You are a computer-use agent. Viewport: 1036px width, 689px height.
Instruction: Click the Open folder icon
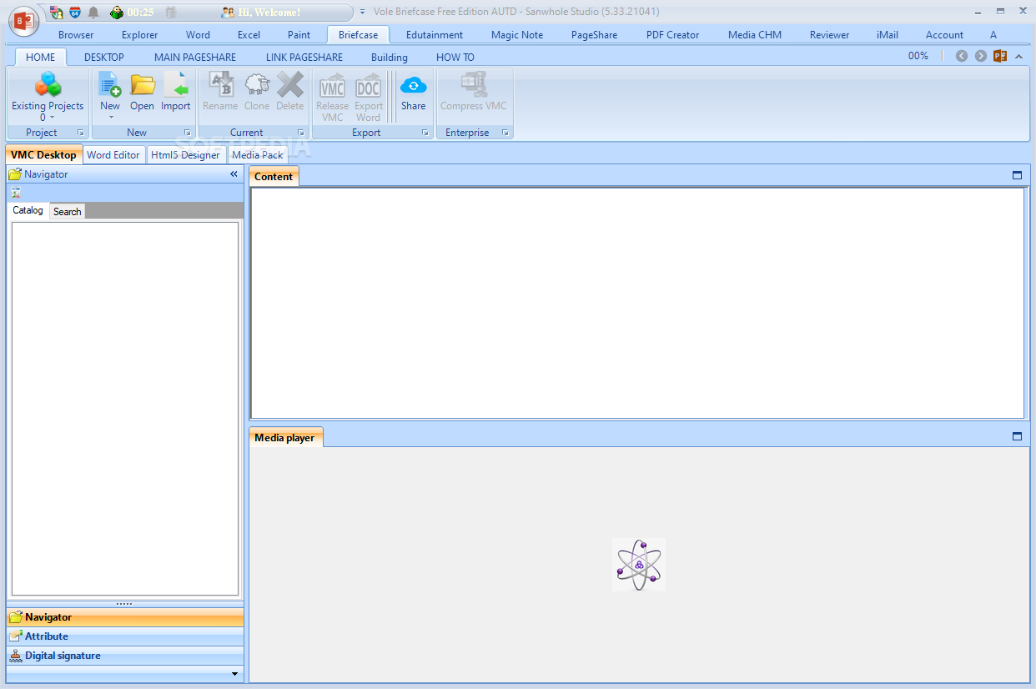(x=143, y=84)
